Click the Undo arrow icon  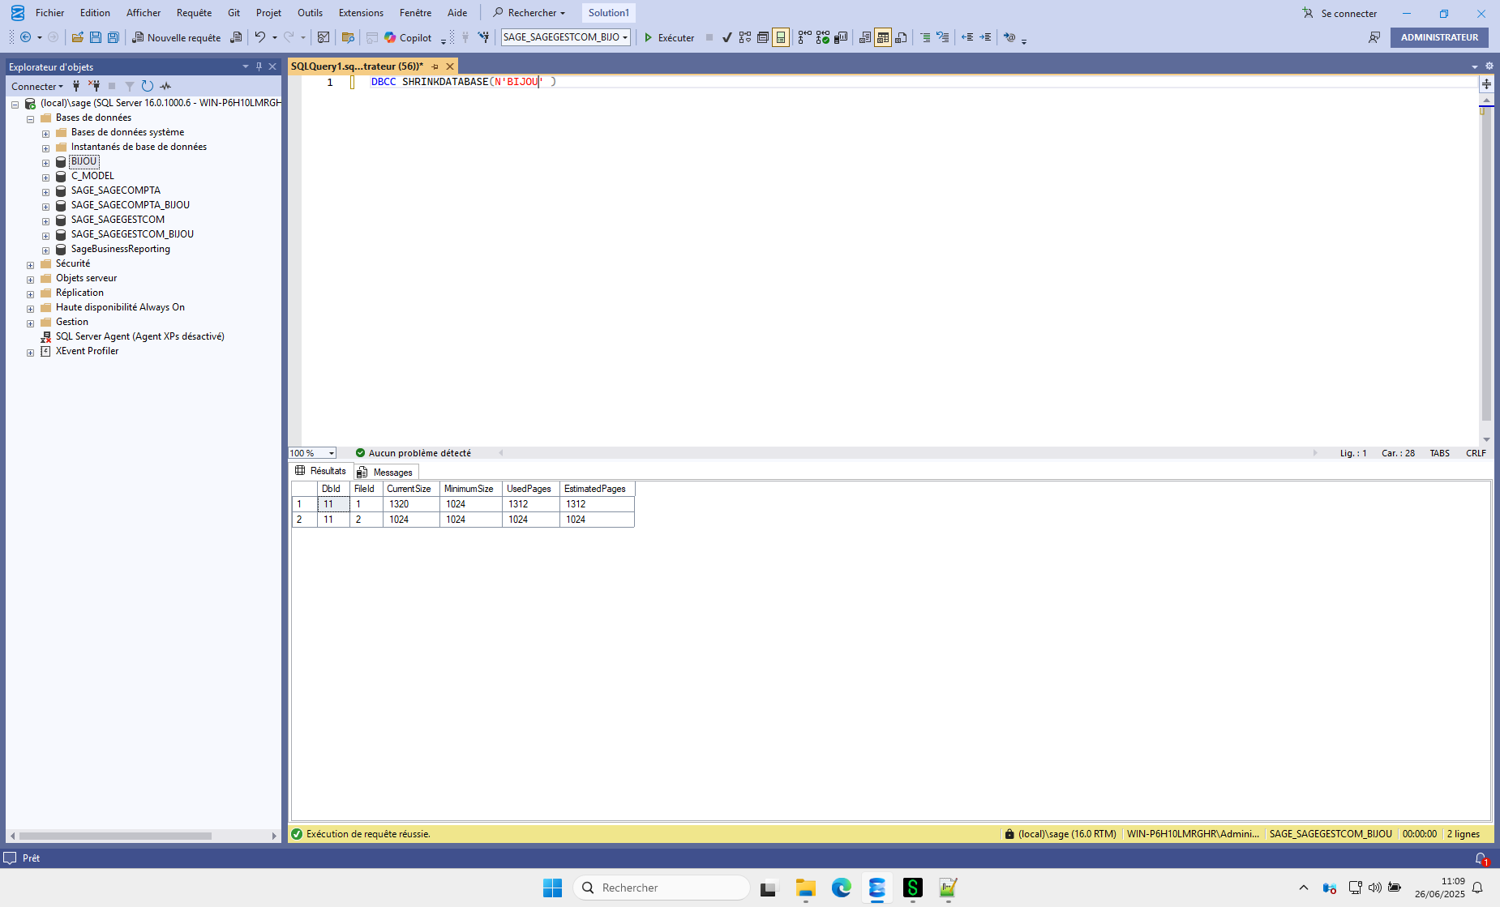pyautogui.click(x=259, y=37)
